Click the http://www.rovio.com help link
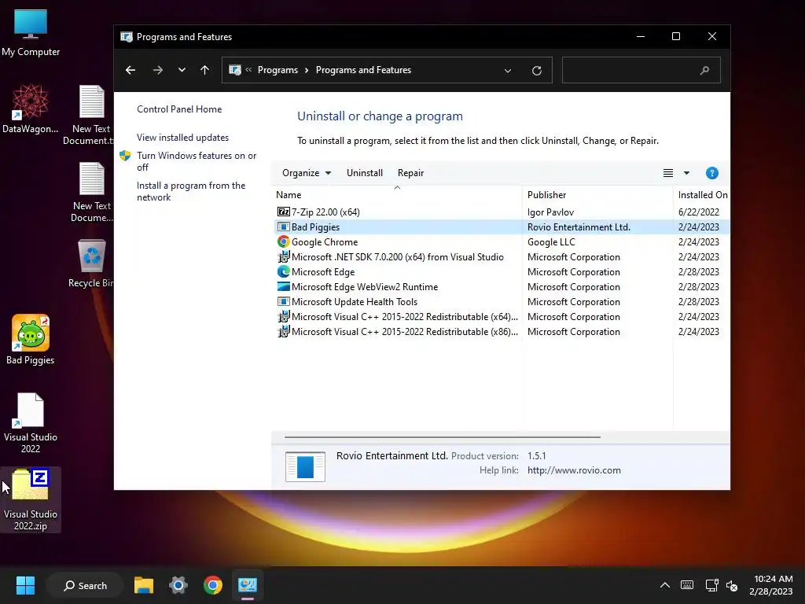The width and height of the screenshot is (805, 604). point(574,470)
